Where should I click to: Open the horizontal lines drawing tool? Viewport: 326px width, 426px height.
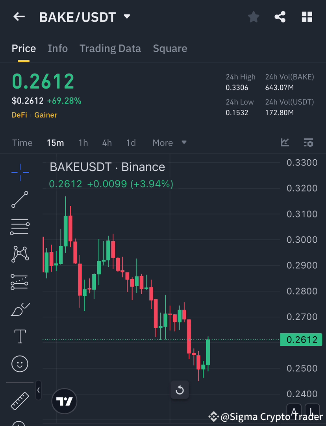[20, 227]
